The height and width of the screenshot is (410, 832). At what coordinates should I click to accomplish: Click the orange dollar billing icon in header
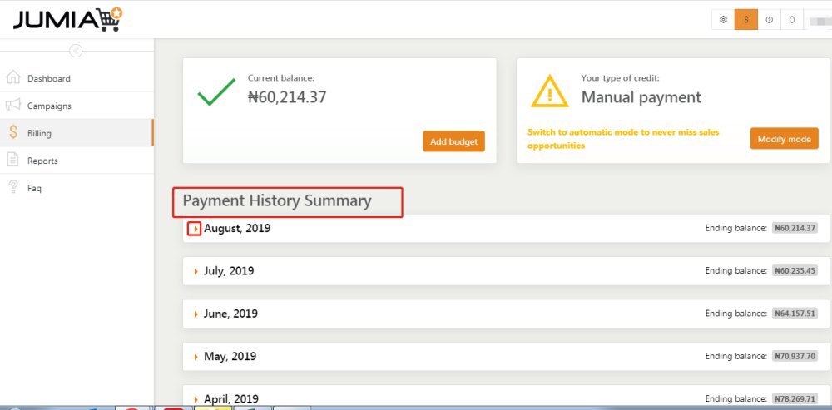coord(746,20)
